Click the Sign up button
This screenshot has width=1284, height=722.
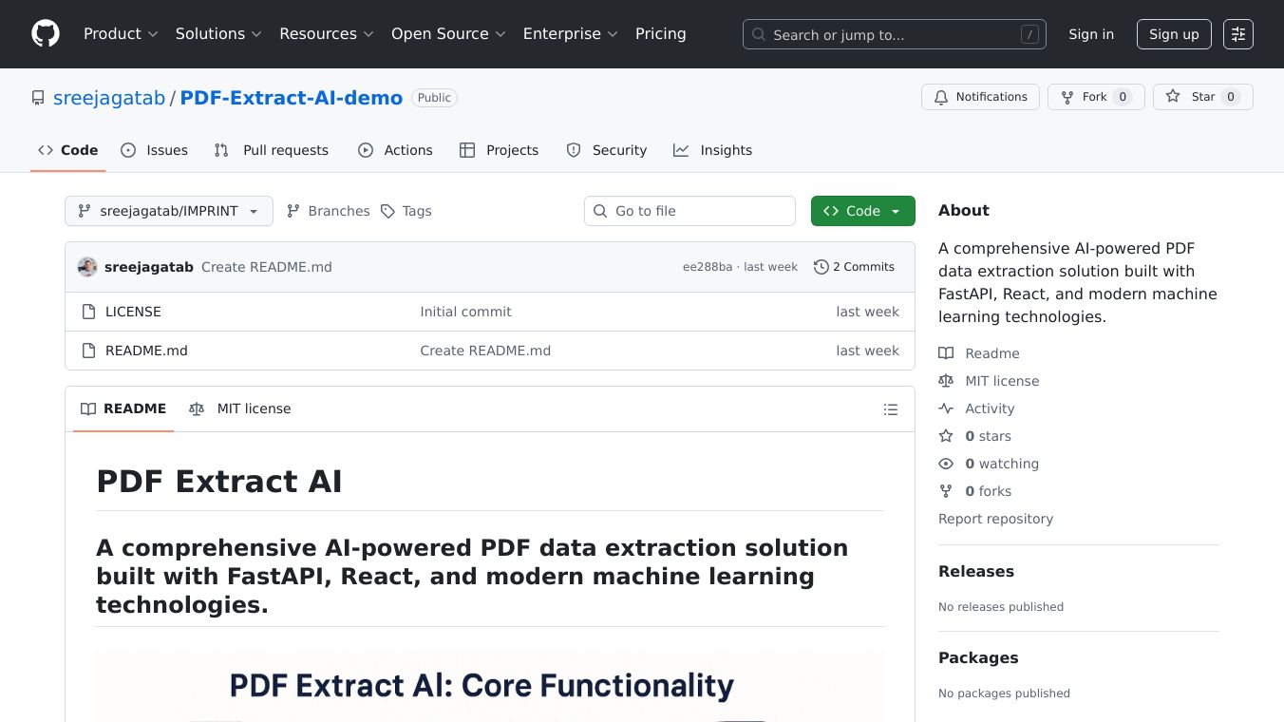tap(1173, 34)
